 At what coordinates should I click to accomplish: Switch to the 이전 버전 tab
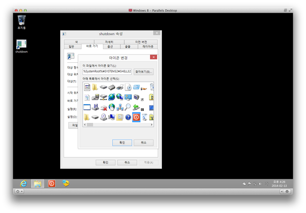(x=141, y=42)
